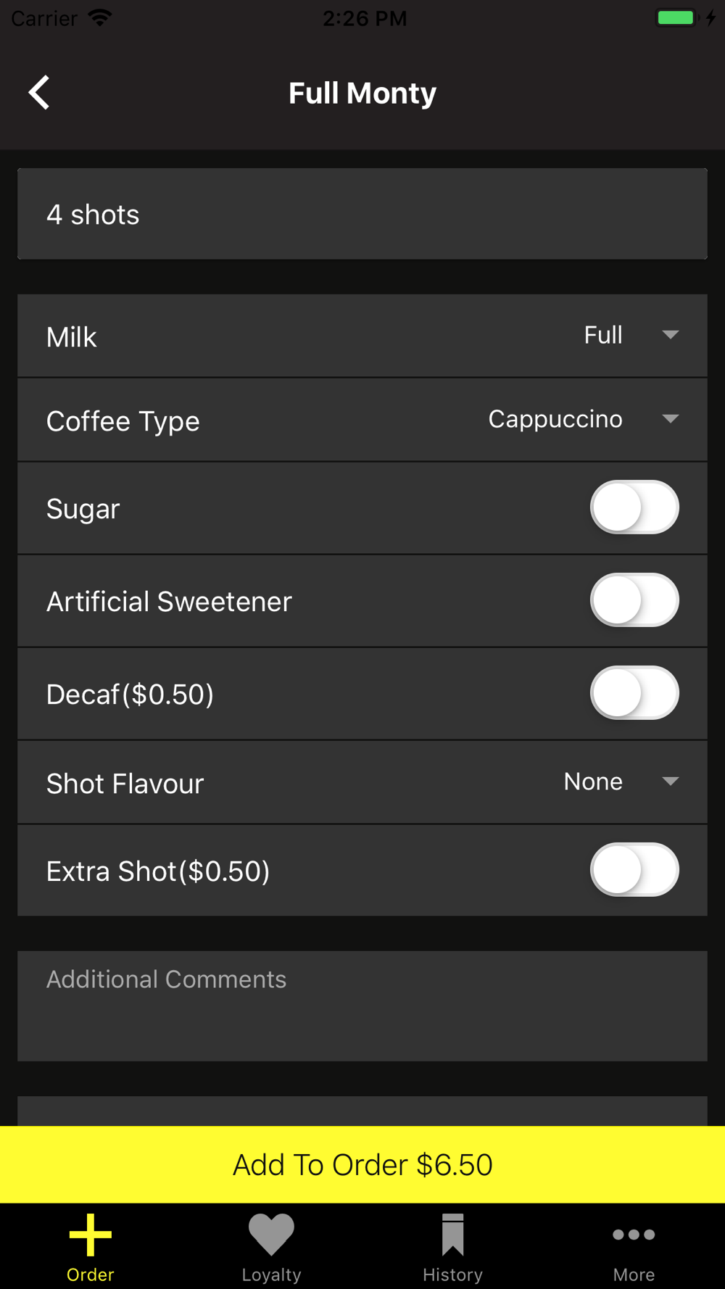Screen dimensions: 725x1289
Task: Expand Coffee Type dropdown showing Cappuccino
Action: pos(584,419)
